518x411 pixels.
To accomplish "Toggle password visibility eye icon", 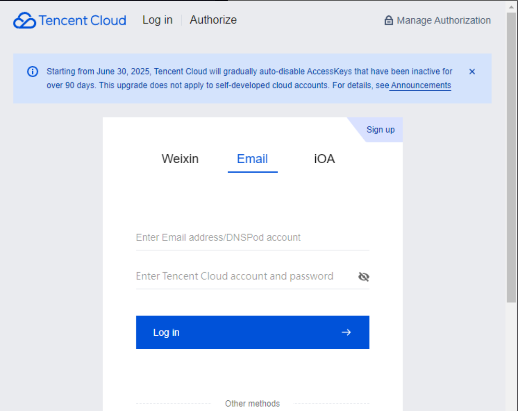I will [x=364, y=277].
